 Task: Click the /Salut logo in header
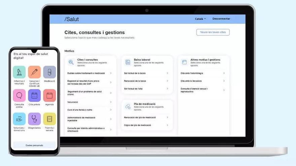[x=72, y=19]
